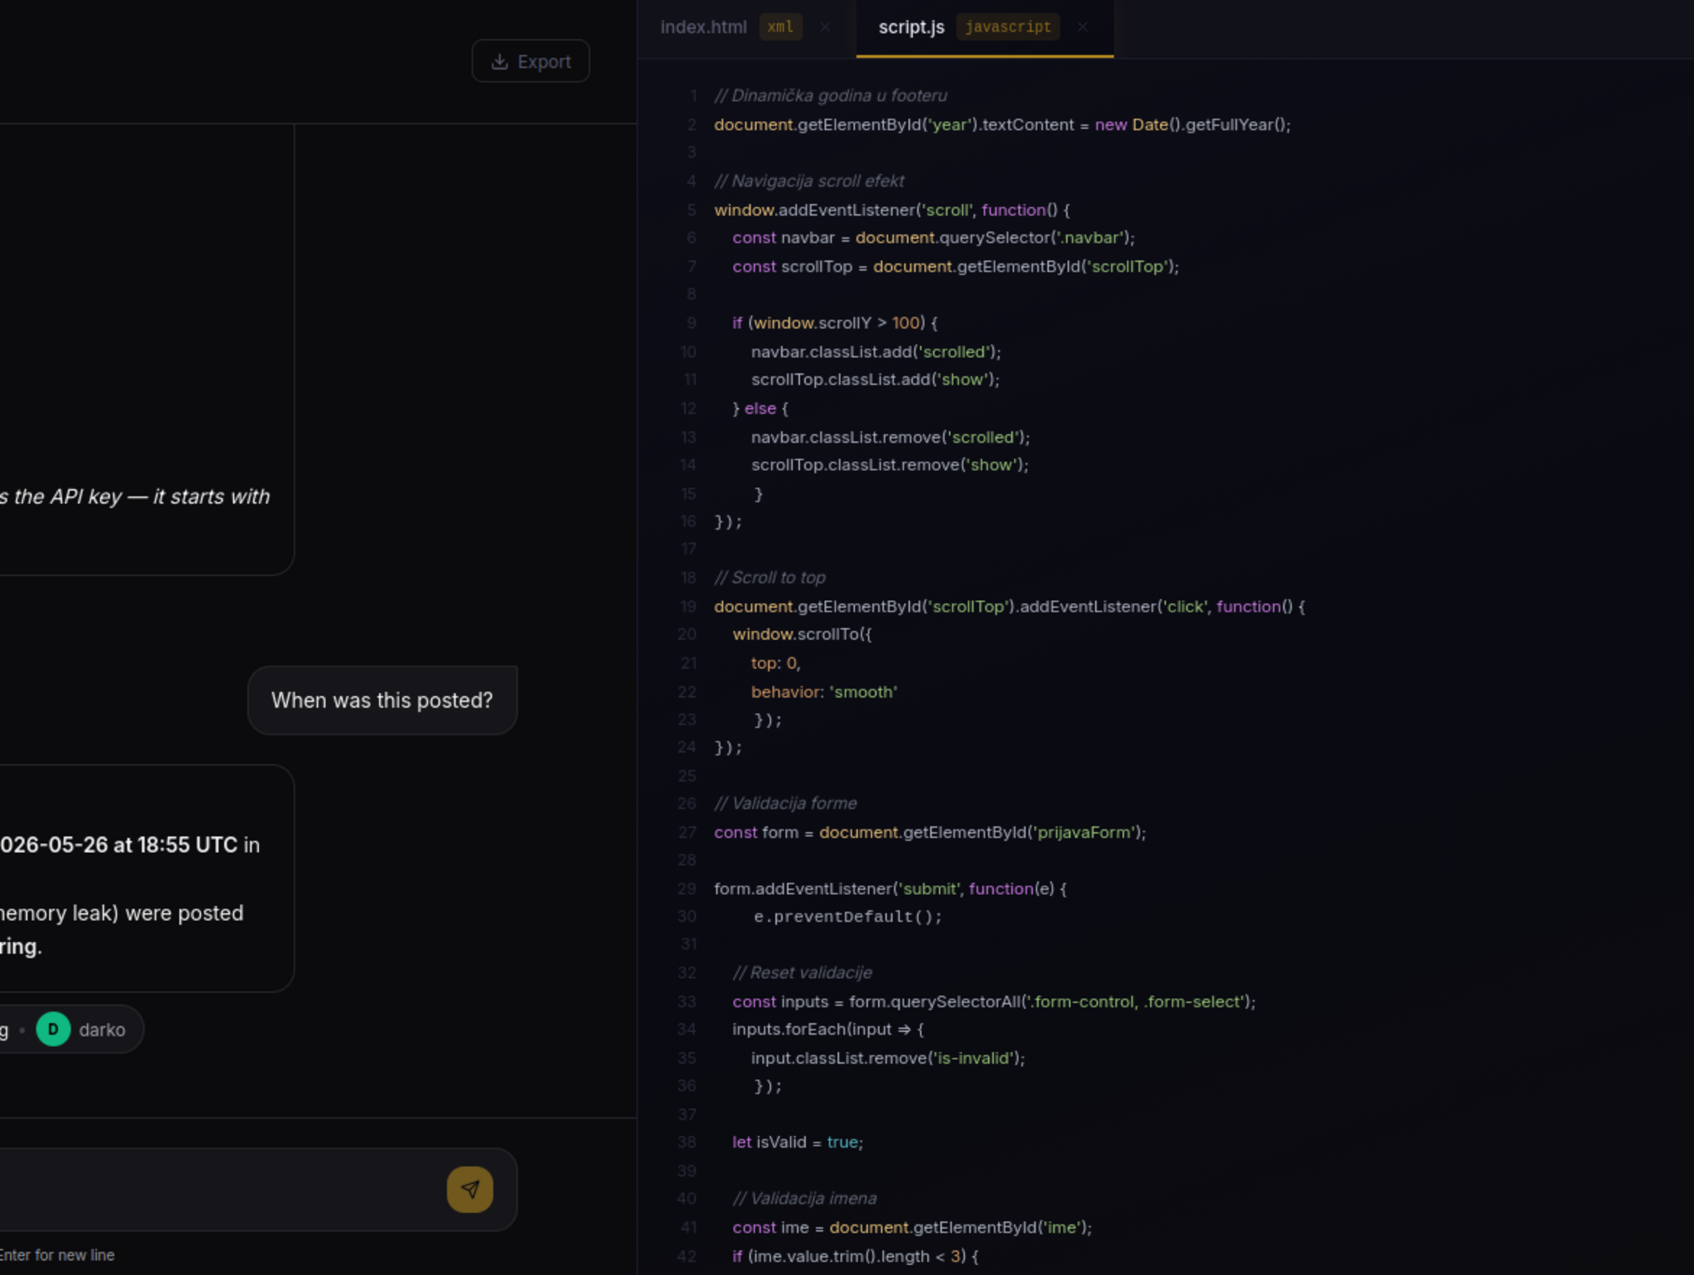Click the comment 'Scroll to top'
Screen dimensions: 1694x1275
770,577
